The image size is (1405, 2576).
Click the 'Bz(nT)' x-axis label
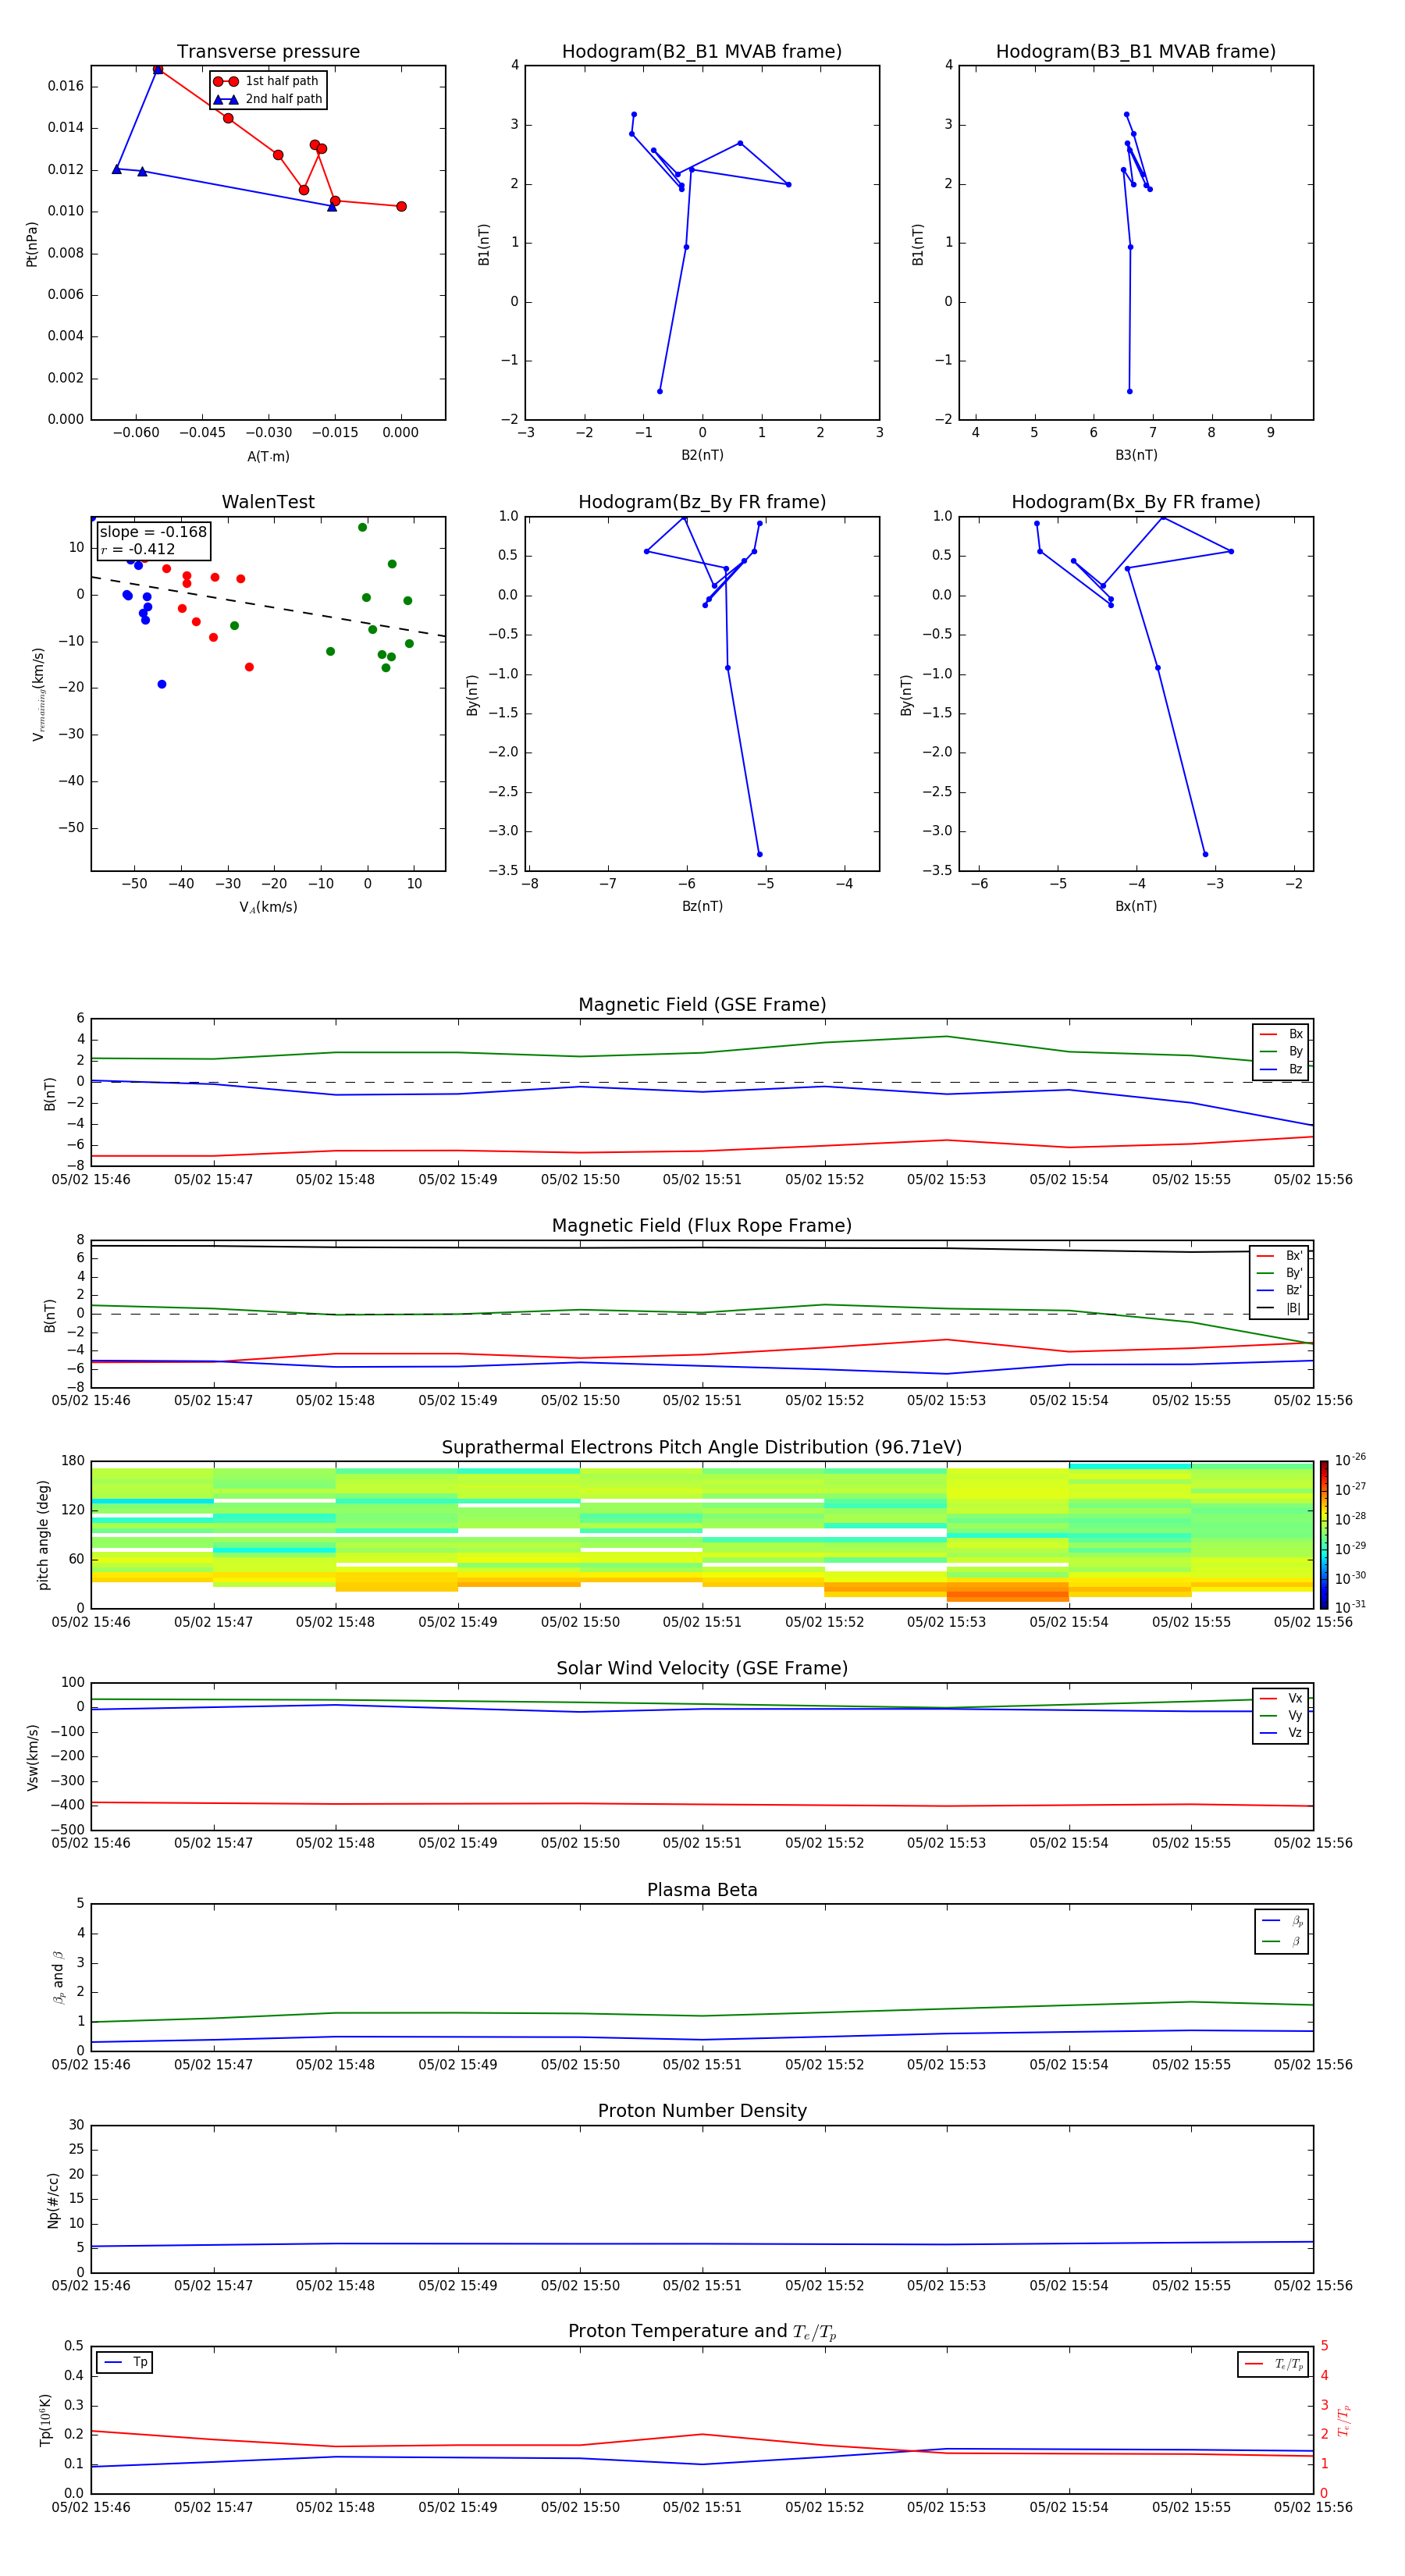[x=702, y=906]
